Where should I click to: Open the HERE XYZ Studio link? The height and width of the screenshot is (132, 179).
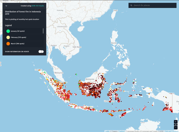point(38,6)
